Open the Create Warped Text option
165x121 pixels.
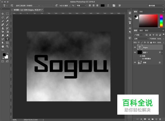click(x=108, y=6)
